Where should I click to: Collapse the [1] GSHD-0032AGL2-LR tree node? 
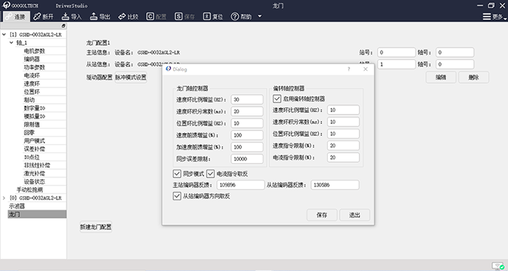click(x=5, y=34)
